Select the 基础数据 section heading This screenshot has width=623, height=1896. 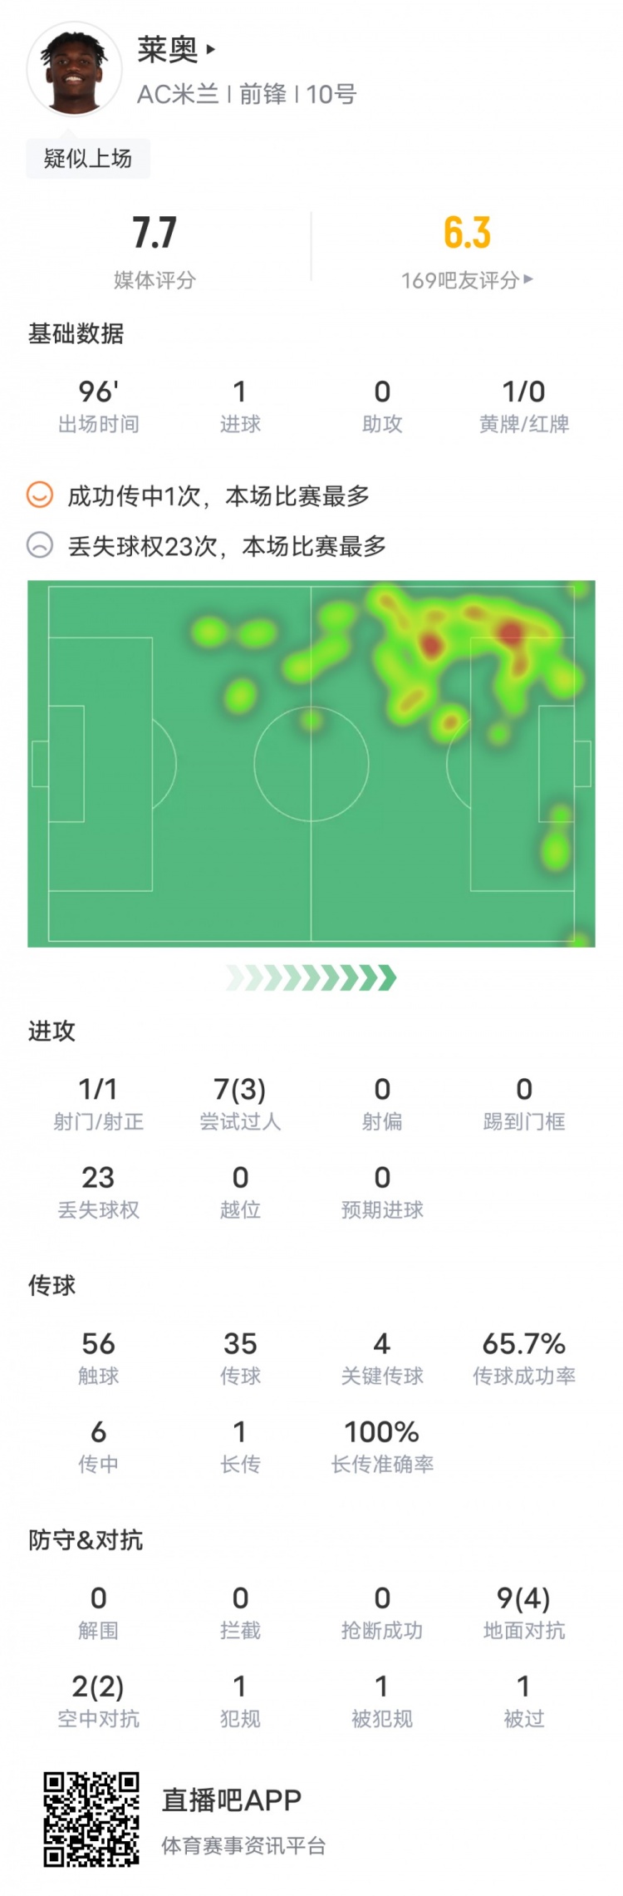tap(76, 334)
